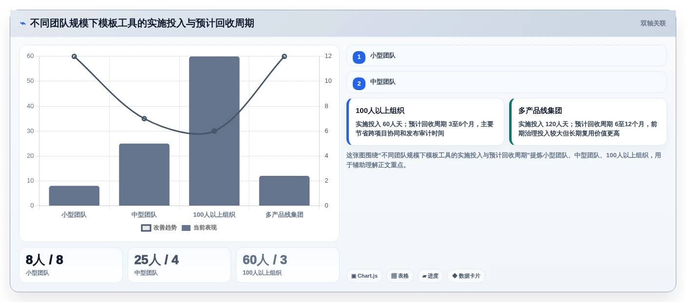Click the line point above 多产品线集团
The height and width of the screenshot is (302, 686).
click(284, 57)
